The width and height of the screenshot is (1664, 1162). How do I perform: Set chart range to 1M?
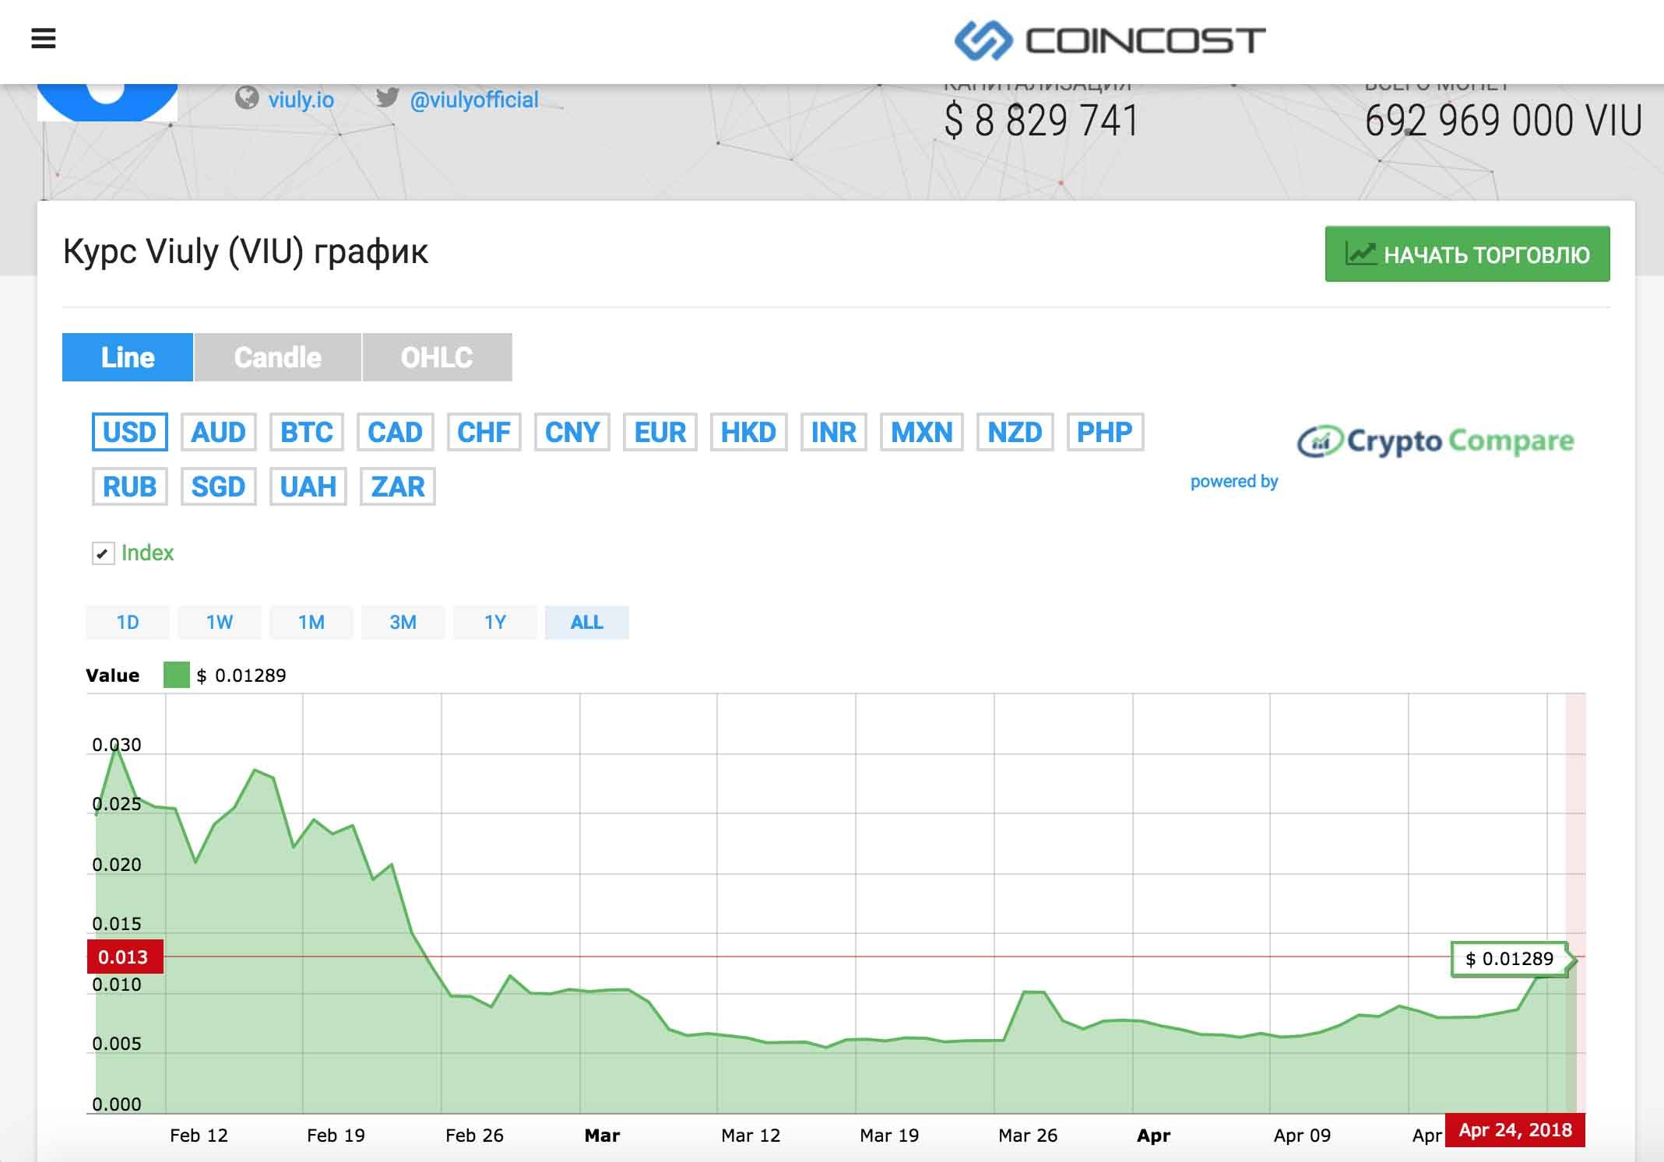tap(311, 622)
